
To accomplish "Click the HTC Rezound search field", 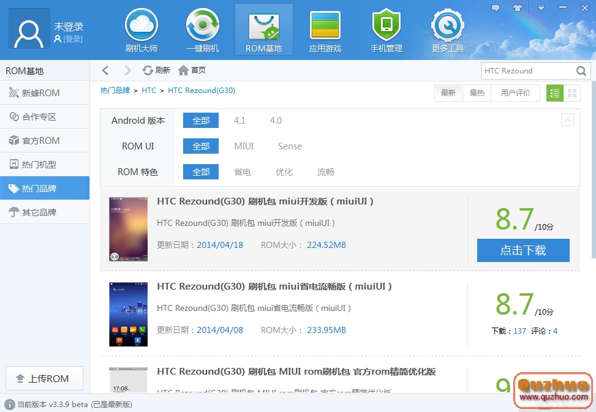I will 527,70.
